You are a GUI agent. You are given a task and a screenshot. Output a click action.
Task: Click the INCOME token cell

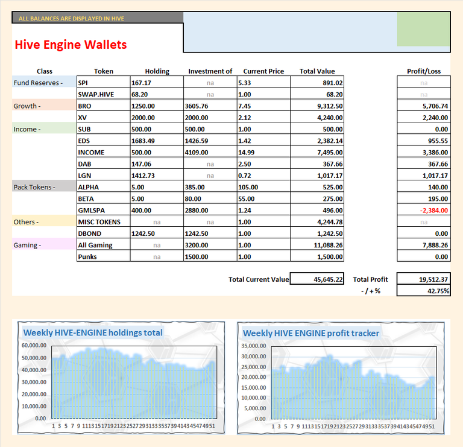(103, 152)
